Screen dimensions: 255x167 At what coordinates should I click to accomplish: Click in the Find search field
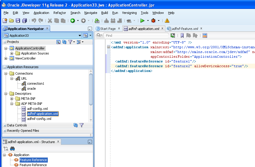click(137, 36)
